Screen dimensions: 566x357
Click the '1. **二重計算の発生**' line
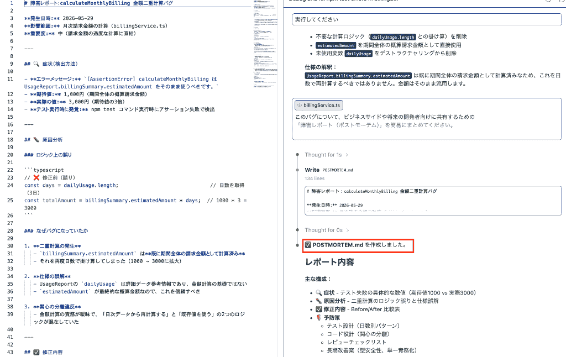pyautogui.click(x=53, y=246)
